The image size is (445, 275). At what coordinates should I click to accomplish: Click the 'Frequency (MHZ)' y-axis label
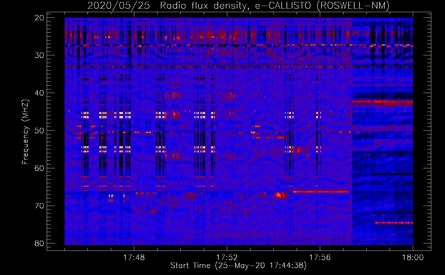(25, 132)
